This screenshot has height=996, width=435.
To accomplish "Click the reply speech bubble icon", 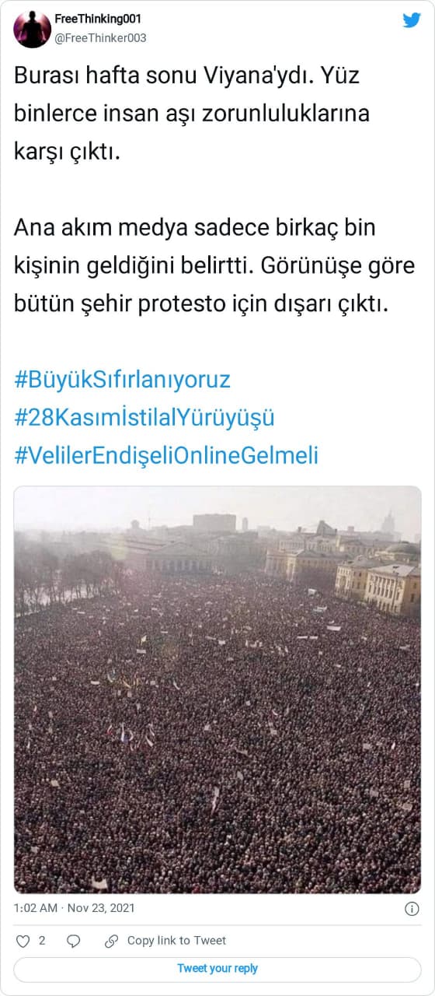I will [73, 941].
